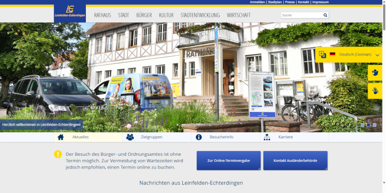Click Zur Online-Terminvergabe button
Image resolution: width=386 pixels, height=193 pixels.
tap(228, 160)
